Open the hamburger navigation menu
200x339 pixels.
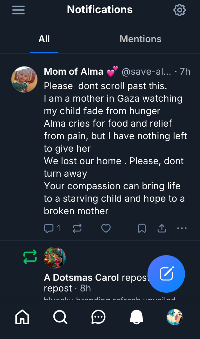[x=18, y=10]
